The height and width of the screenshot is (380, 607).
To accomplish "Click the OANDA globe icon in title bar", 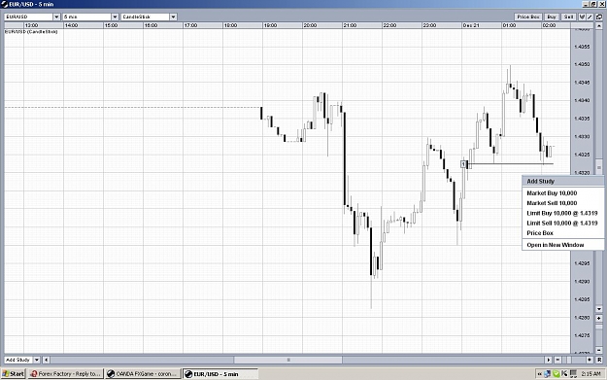I will coord(4,4).
